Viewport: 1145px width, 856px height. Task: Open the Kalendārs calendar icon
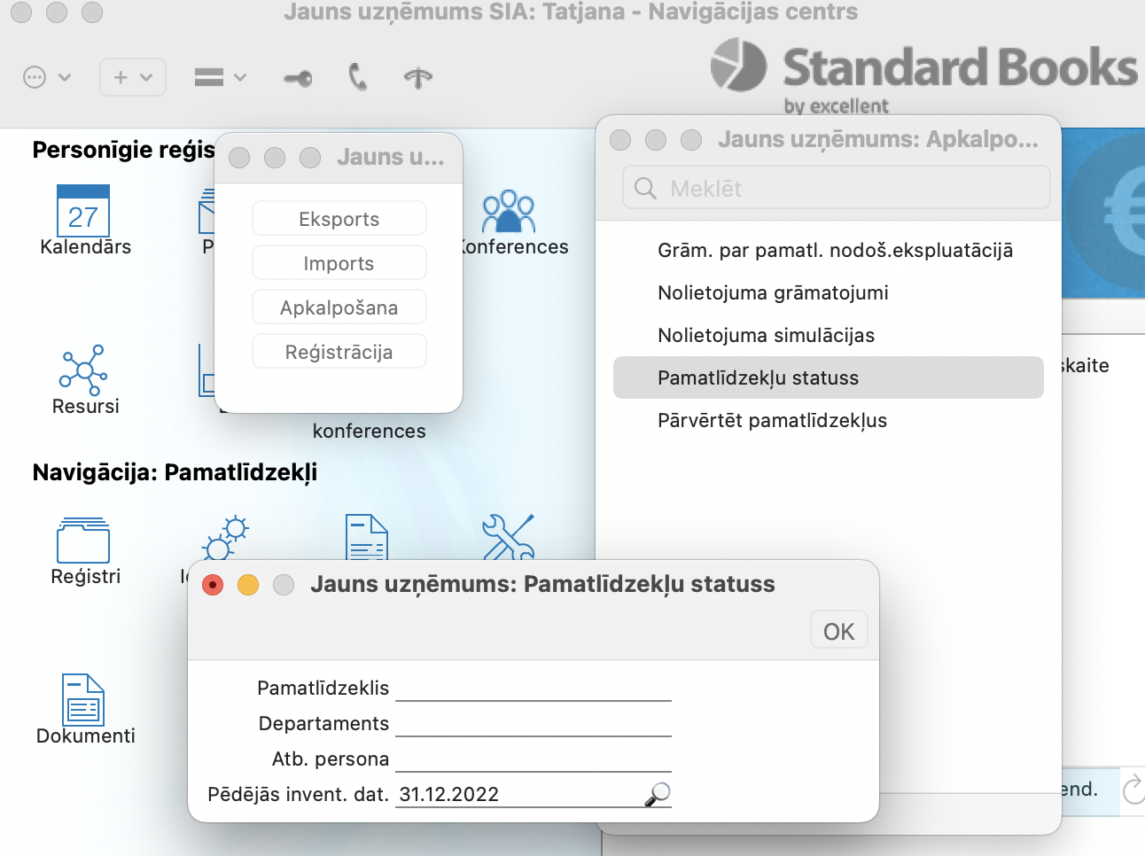click(x=83, y=211)
